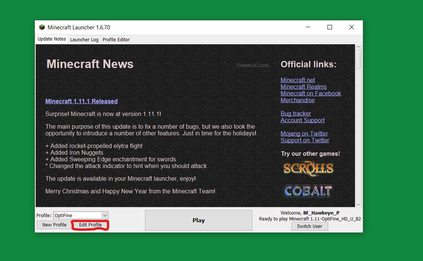Open the Account Support link

tap(303, 120)
